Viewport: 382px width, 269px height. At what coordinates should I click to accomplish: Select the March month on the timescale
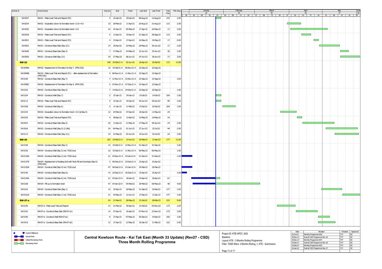click(271, 11)
